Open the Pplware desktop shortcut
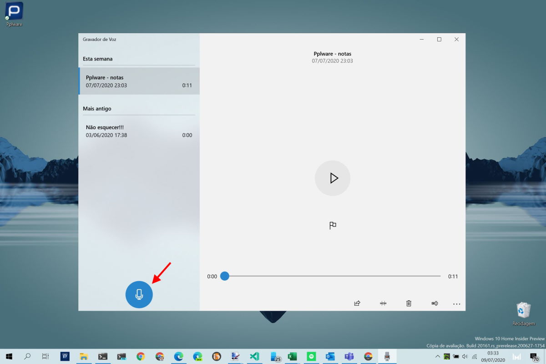The width and height of the screenshot is (546, 364). [14, 14]
